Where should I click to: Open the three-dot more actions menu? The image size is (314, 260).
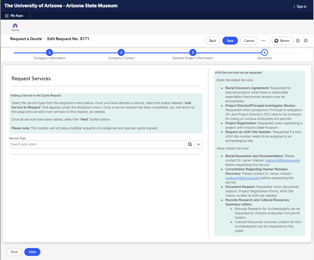coord(263,40)
